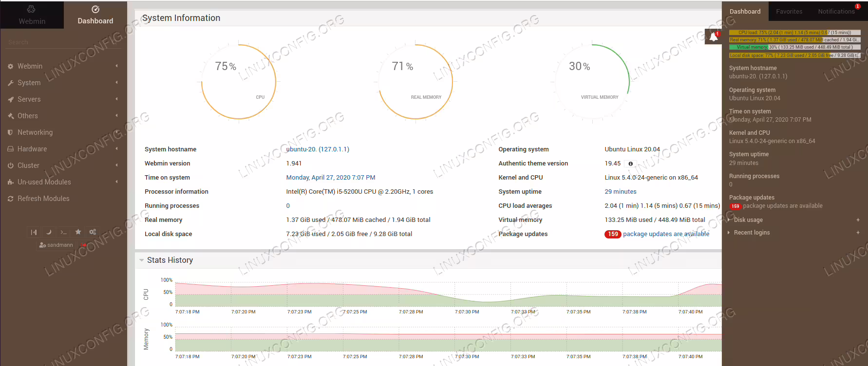This screenshot has height=366, width=868.
Task: Click the 29 minutes uptime link
Action: click(x=621, y=192)
